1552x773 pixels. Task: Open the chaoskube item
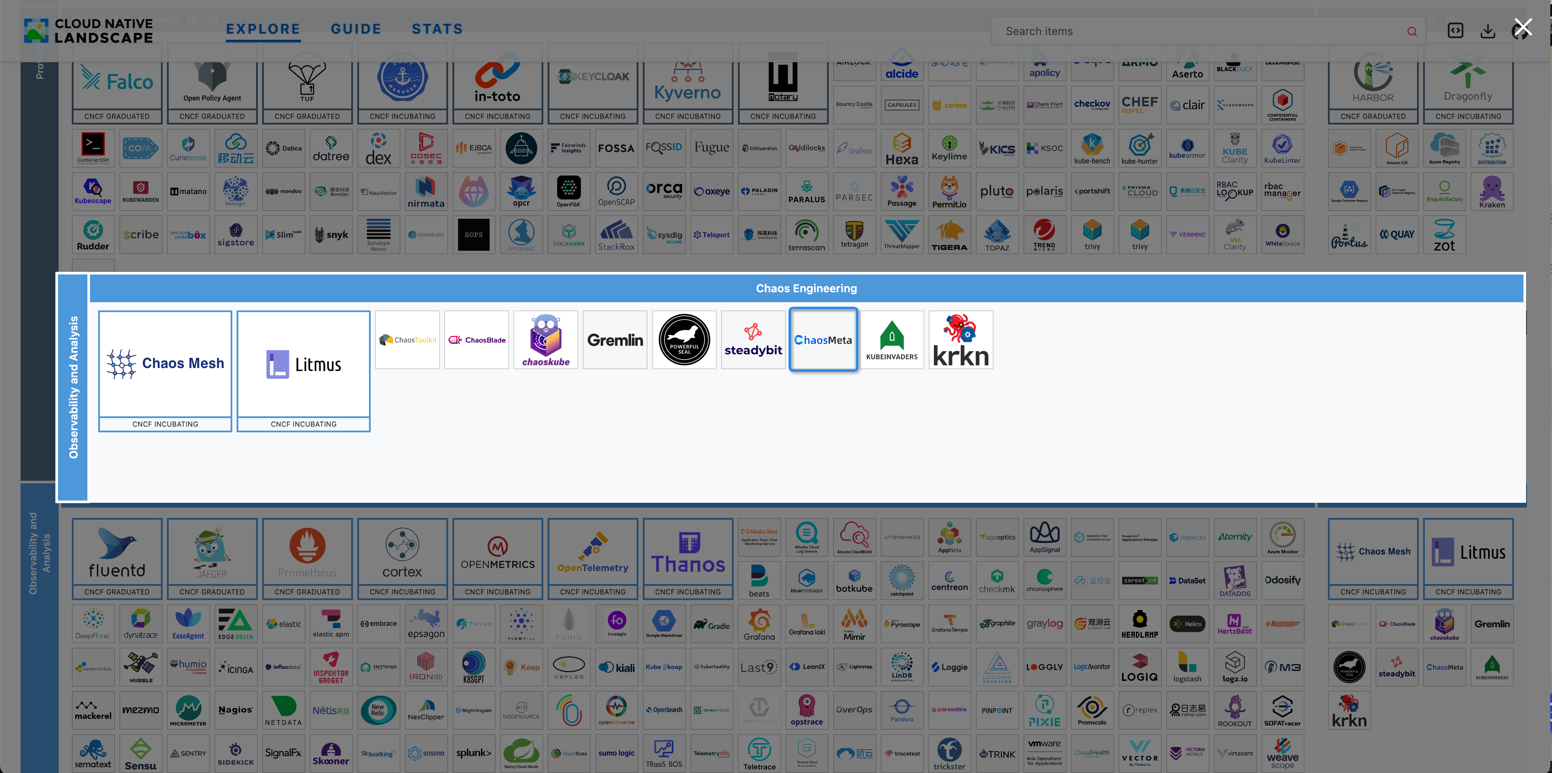pos(545,339)
